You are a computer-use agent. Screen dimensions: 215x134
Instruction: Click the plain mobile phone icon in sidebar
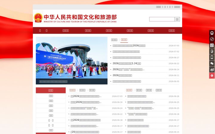(x=212, y=57)
